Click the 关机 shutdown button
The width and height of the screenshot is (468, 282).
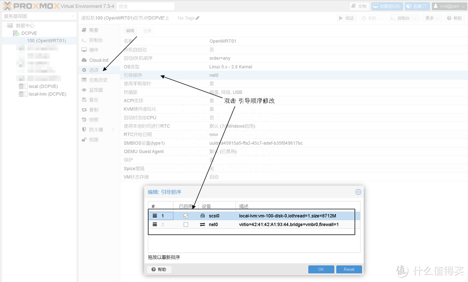point(369,18)
